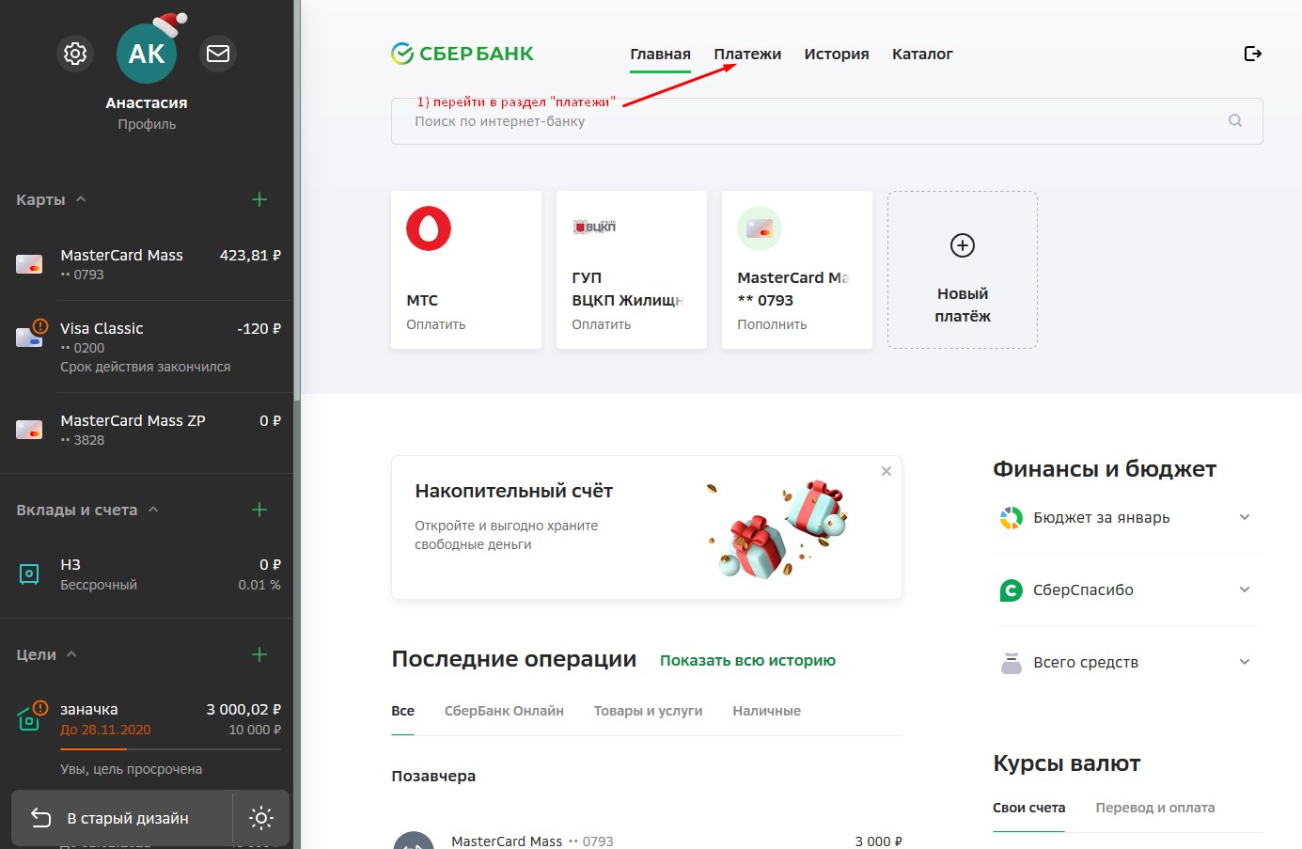1302x849 pixels.
Task: Click the sidebar vertical scrollbar
Action: [x=297, y=202]
